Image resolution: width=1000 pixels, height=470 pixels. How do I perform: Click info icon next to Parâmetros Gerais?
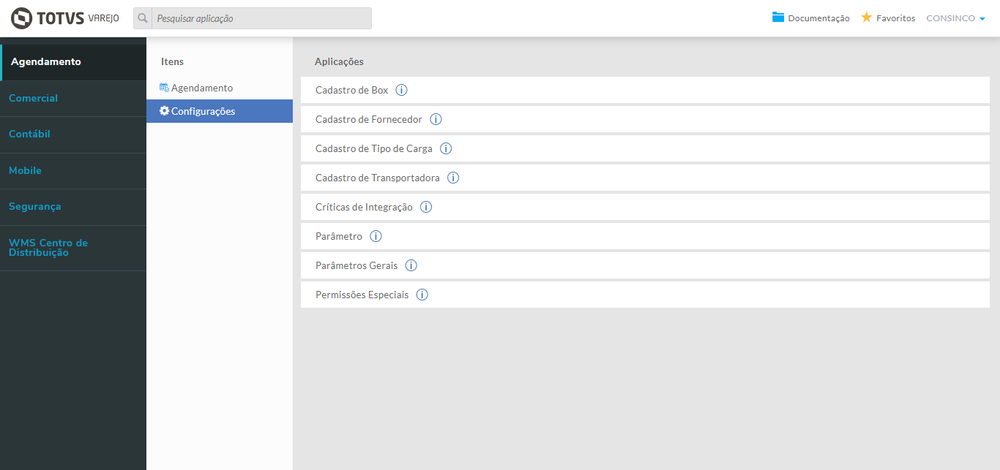point(411,265)
